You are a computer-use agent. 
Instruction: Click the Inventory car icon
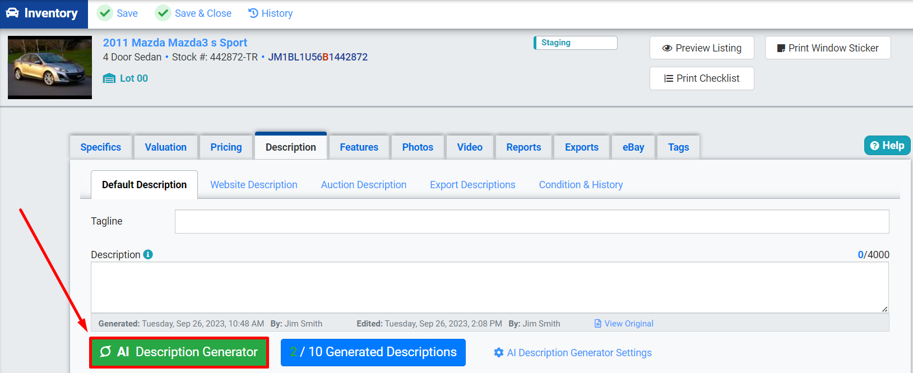pyautogui.click(x=12, y=13)
